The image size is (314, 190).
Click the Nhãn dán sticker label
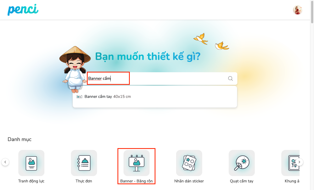click(189, 181)
